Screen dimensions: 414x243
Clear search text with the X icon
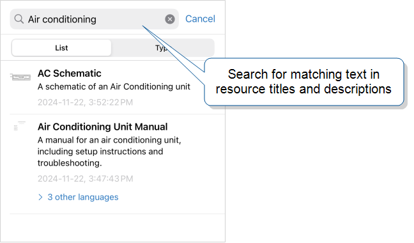pos(170,19)
